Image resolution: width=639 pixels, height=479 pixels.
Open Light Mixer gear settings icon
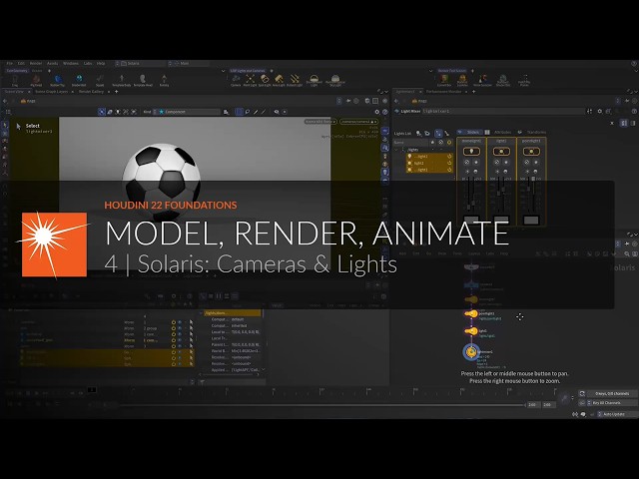point(599,111)
